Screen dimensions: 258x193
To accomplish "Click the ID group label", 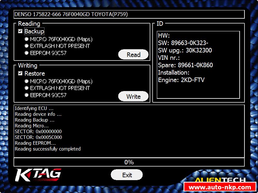I will (x=160, y=23).
